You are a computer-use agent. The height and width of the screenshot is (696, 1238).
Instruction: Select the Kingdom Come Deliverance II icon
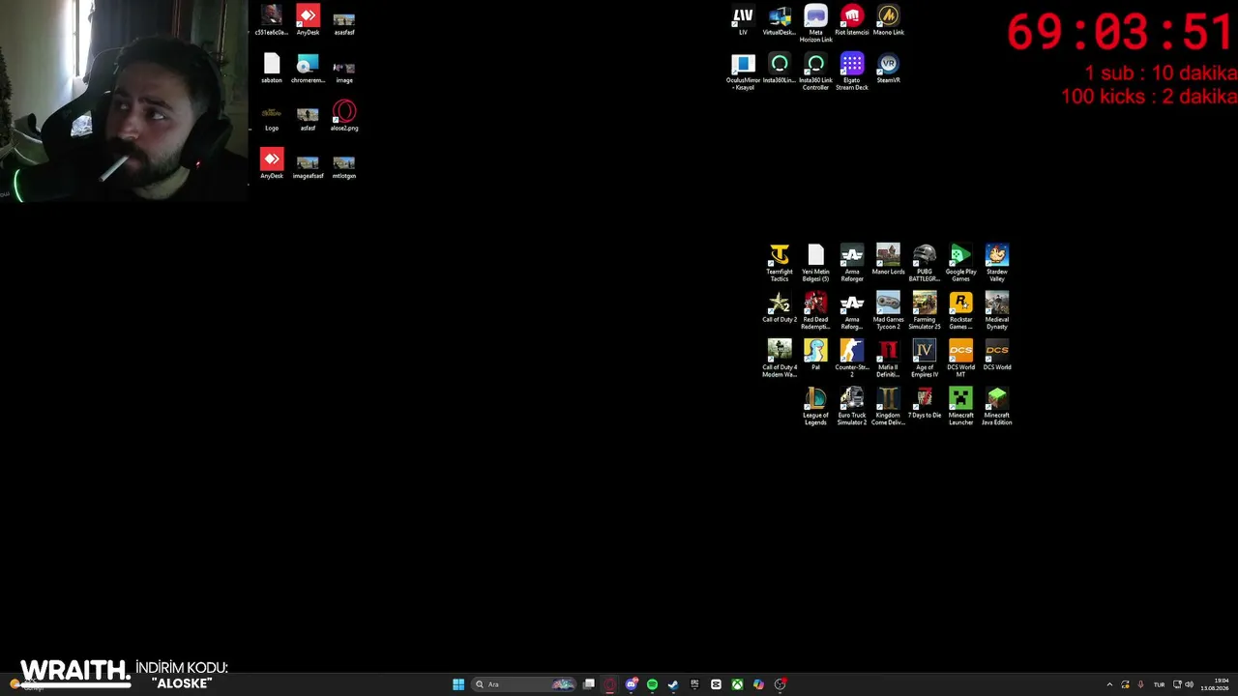pos(888,406)
